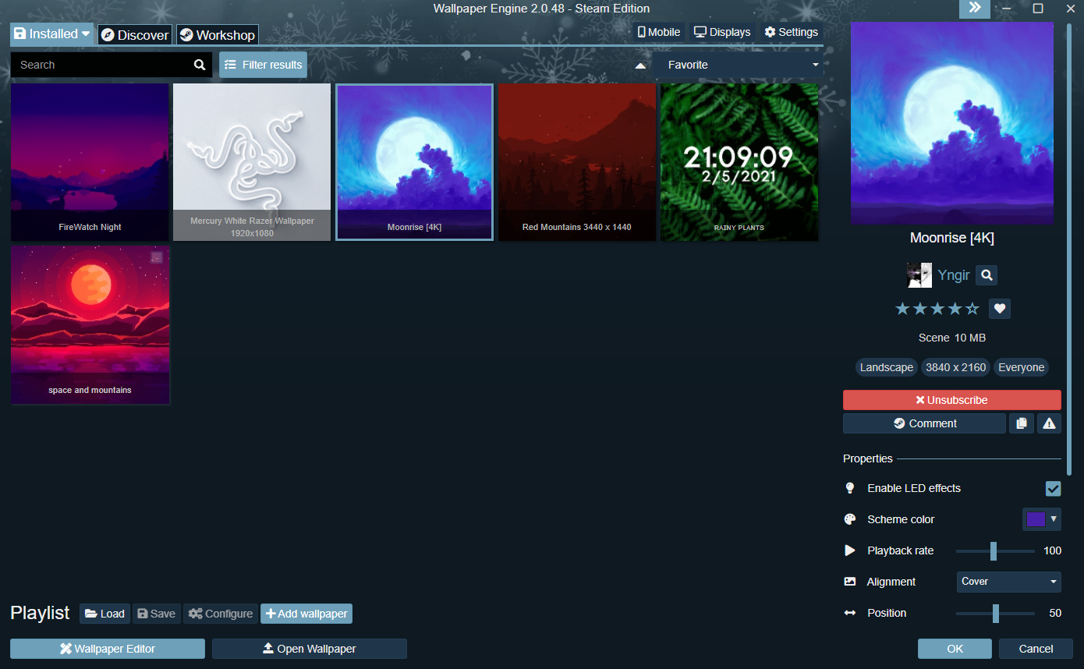Image resolution: width=1084 pixels, height=669 pixels.
Task: Click the Everyone rating tag
Action: tap(1021, 367)
